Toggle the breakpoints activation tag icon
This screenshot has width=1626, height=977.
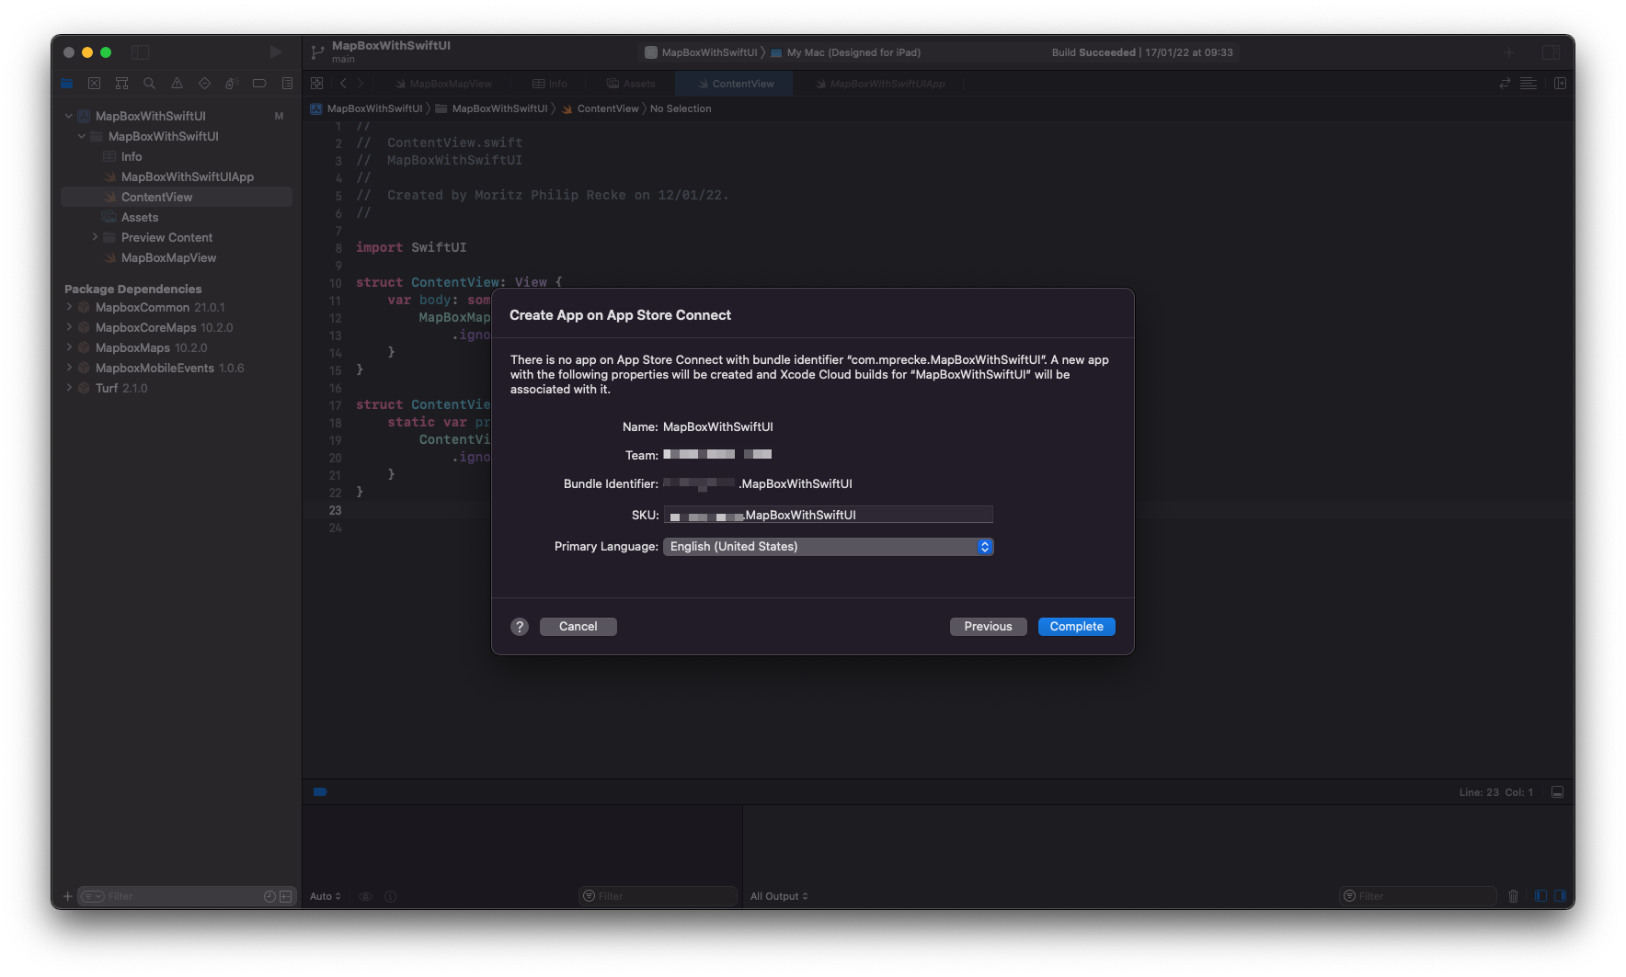320,791
